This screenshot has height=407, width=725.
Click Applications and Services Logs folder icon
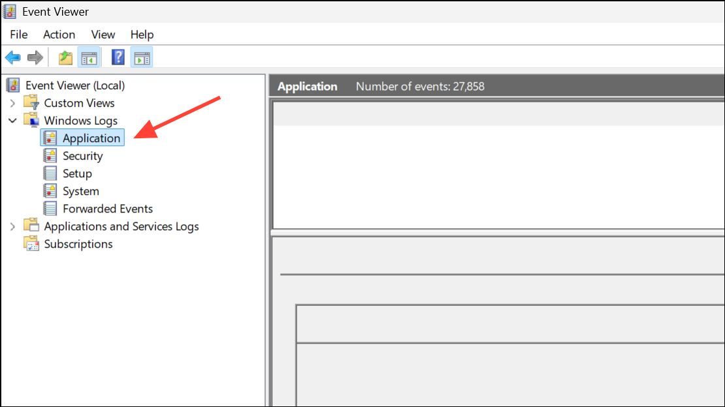[31, 226]
